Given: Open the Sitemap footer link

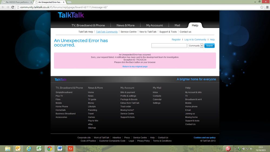Looking at the screenshot, I should click(x=92, y=128).
